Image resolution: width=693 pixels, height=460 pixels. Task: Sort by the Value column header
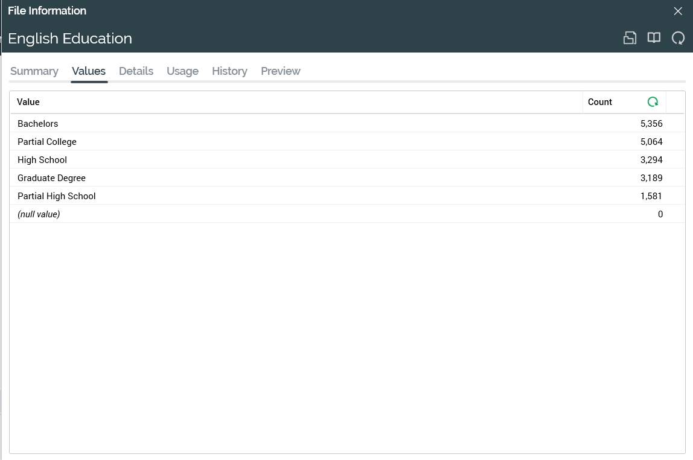(28, 102)
